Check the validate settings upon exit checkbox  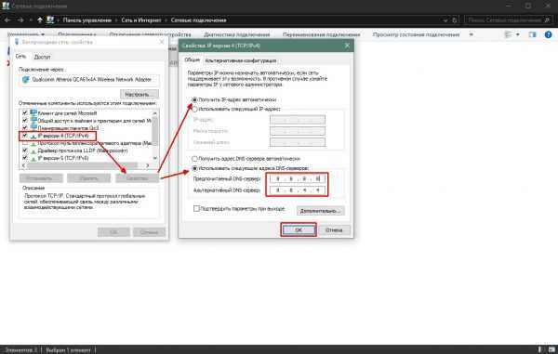[x=196, y=209]
